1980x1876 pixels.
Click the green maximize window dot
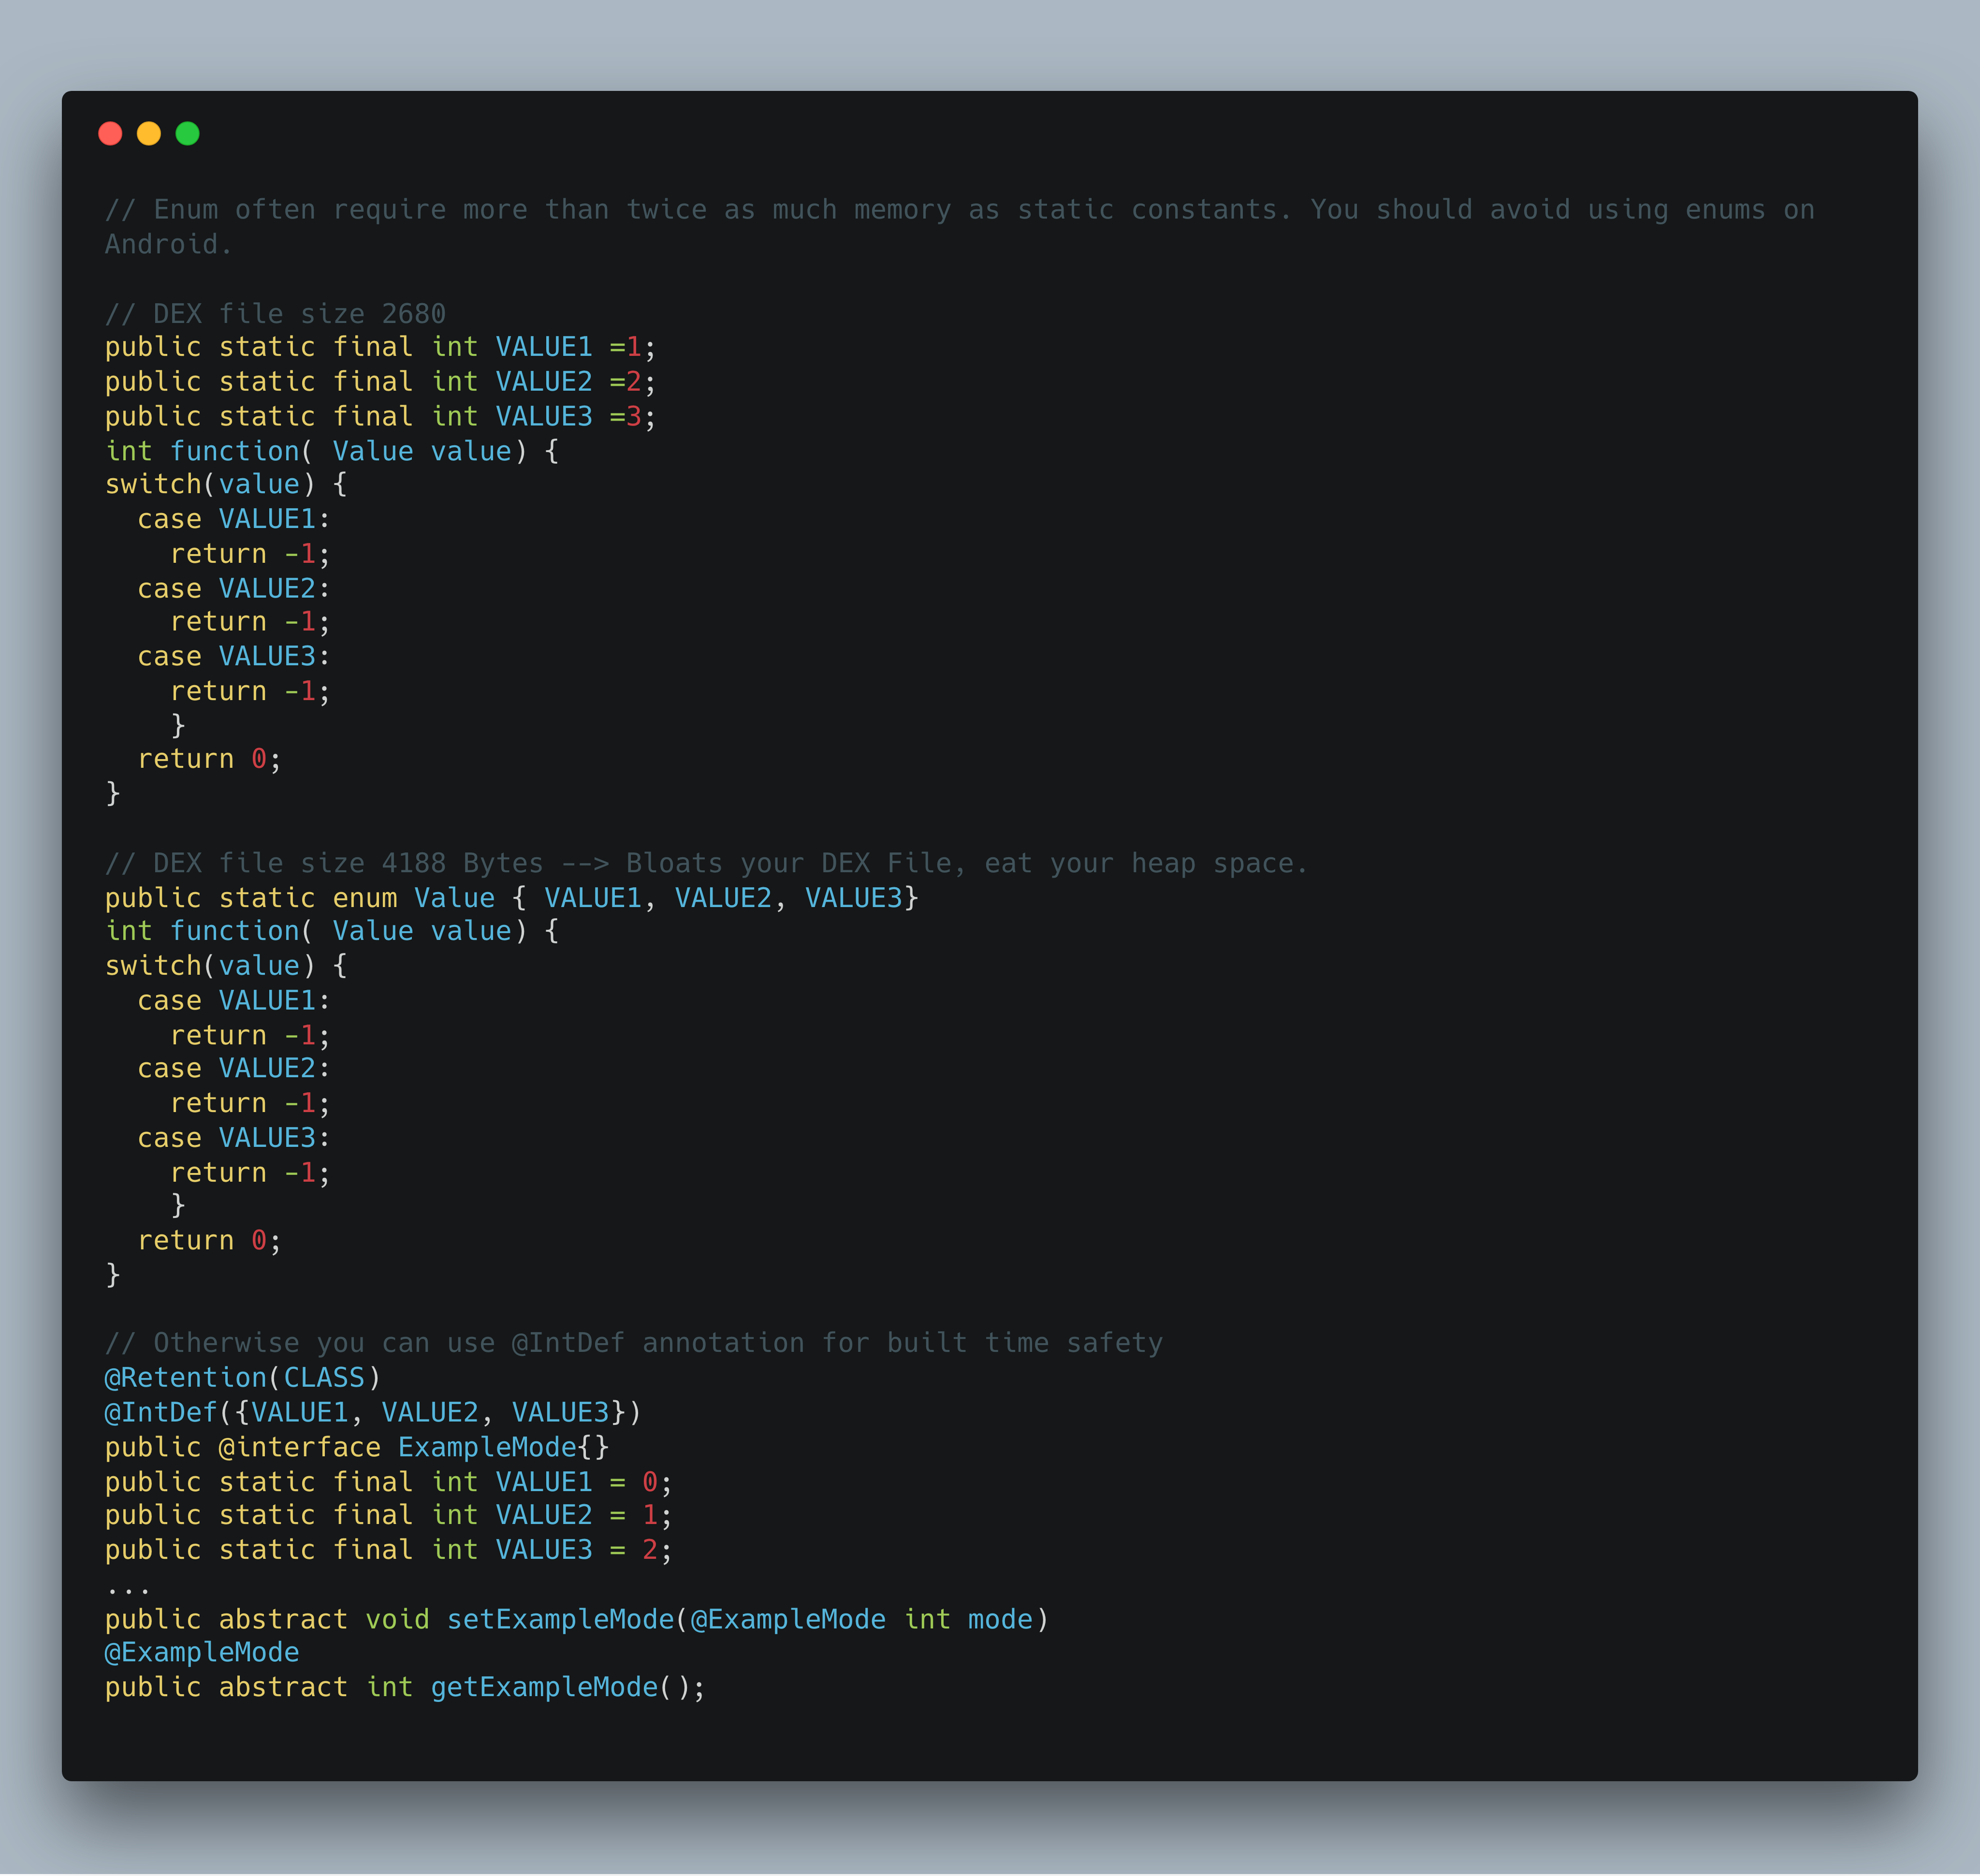coord(188,133)
